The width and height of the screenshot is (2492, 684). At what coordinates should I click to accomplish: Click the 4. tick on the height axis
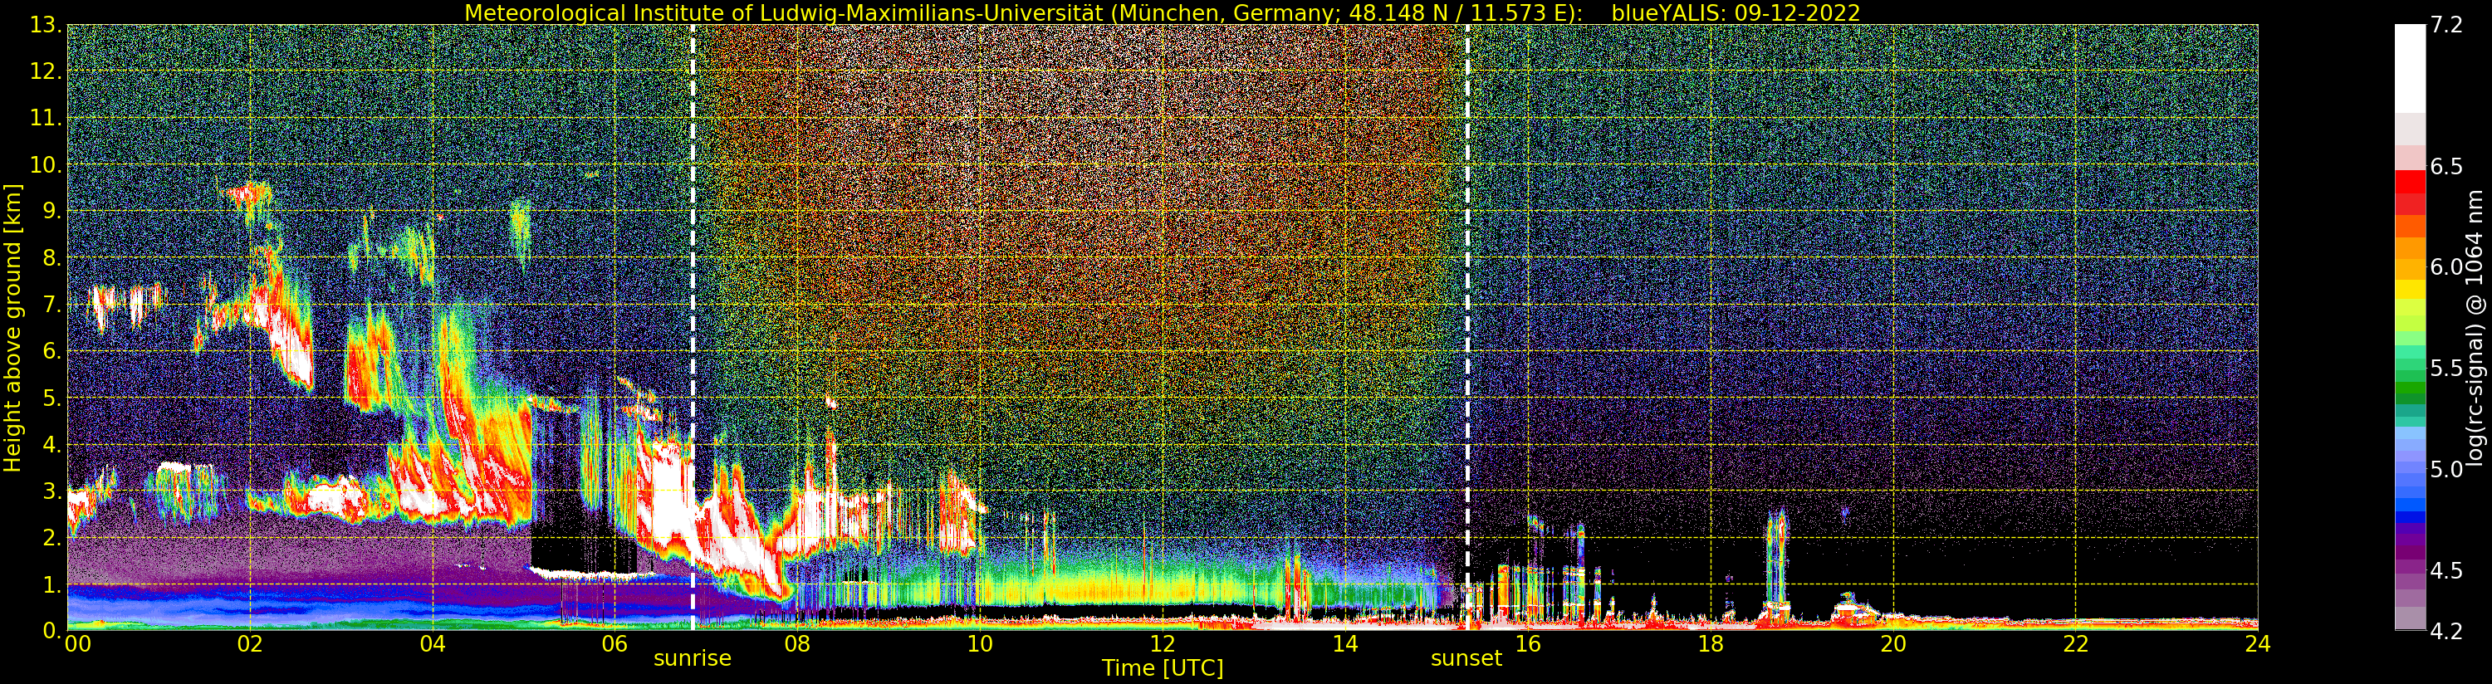point(51,444)
